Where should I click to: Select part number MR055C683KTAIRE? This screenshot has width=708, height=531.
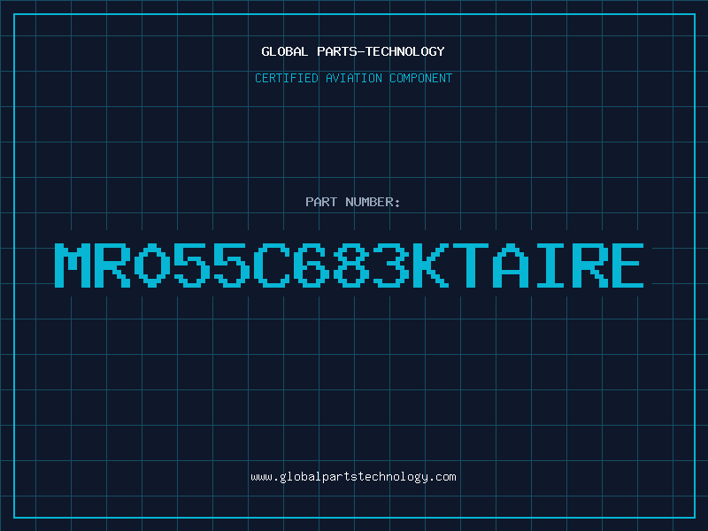click(349, 265)
